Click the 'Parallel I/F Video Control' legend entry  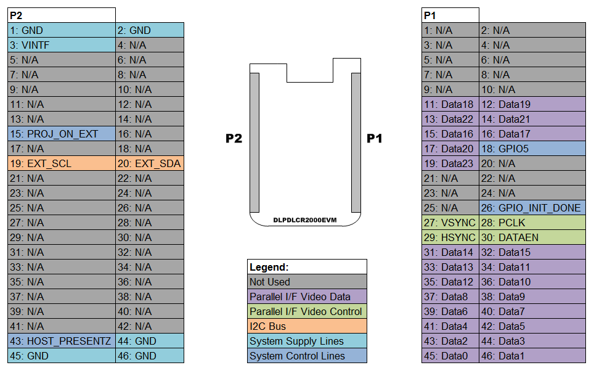tap(307, 311)
